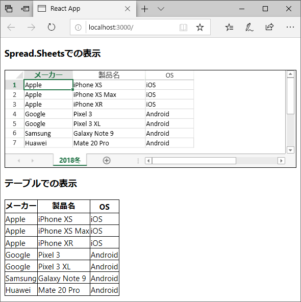Viewport: 301px width, 302px height.
Task: Click the tab strip splitter dots
Action: [138, 161]
